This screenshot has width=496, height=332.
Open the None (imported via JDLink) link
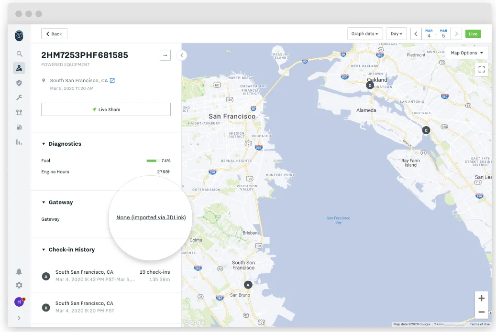point(150,217)
